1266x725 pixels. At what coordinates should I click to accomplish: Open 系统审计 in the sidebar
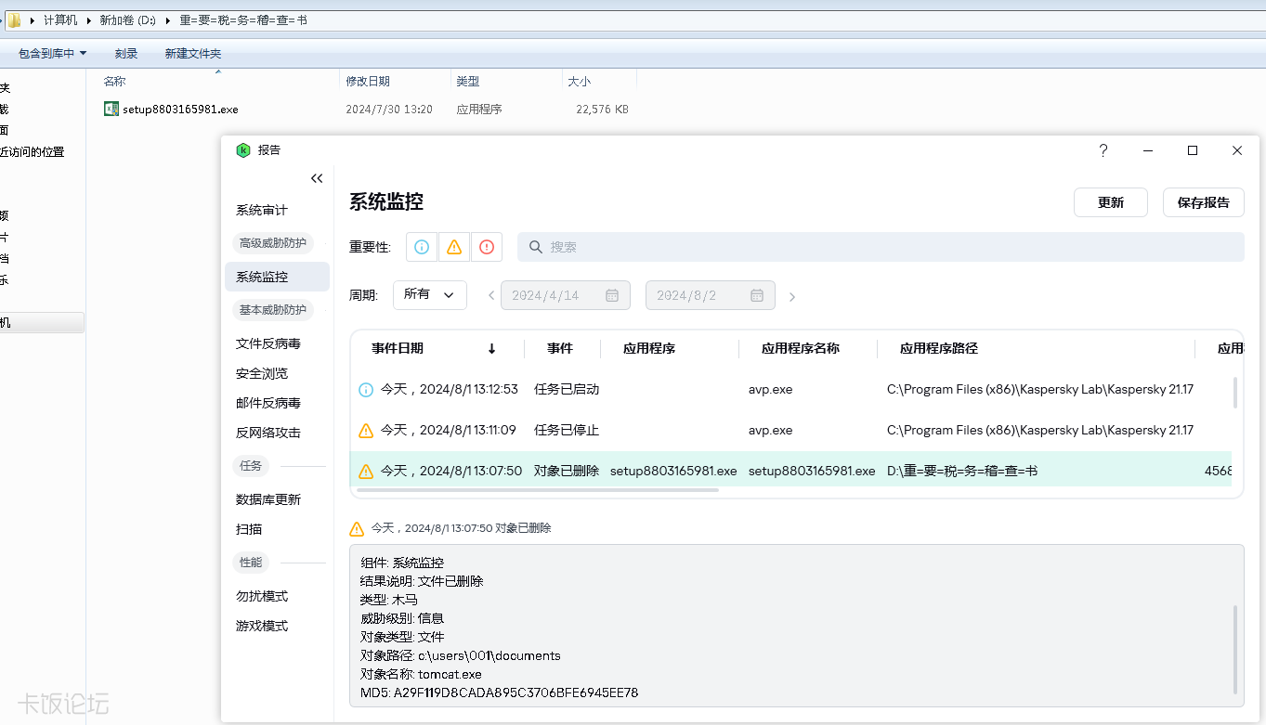coord(262,211)
